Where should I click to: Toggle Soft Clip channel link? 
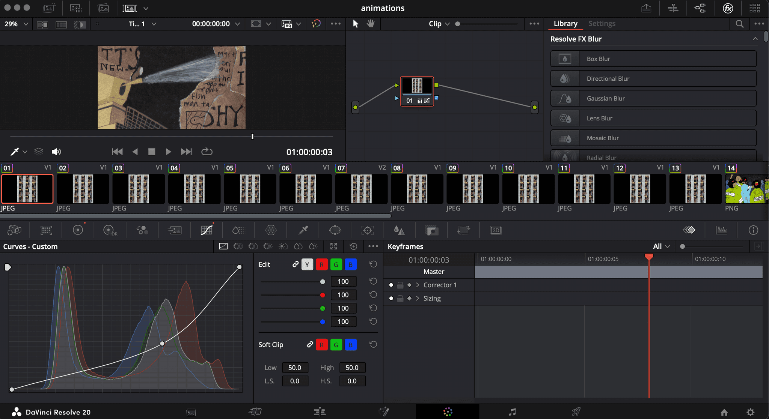click(x=310, y=344)
